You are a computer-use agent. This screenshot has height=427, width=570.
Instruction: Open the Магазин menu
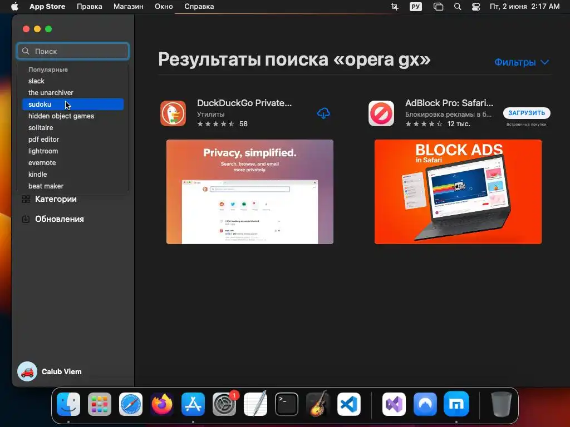129,7
